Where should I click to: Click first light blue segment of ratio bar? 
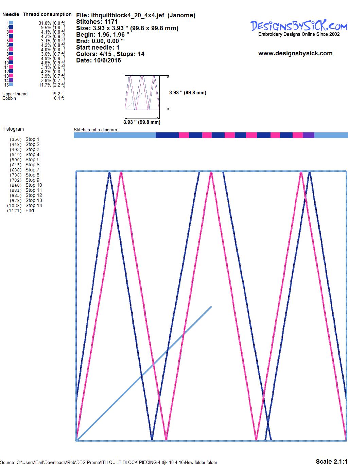coord(115,135)
